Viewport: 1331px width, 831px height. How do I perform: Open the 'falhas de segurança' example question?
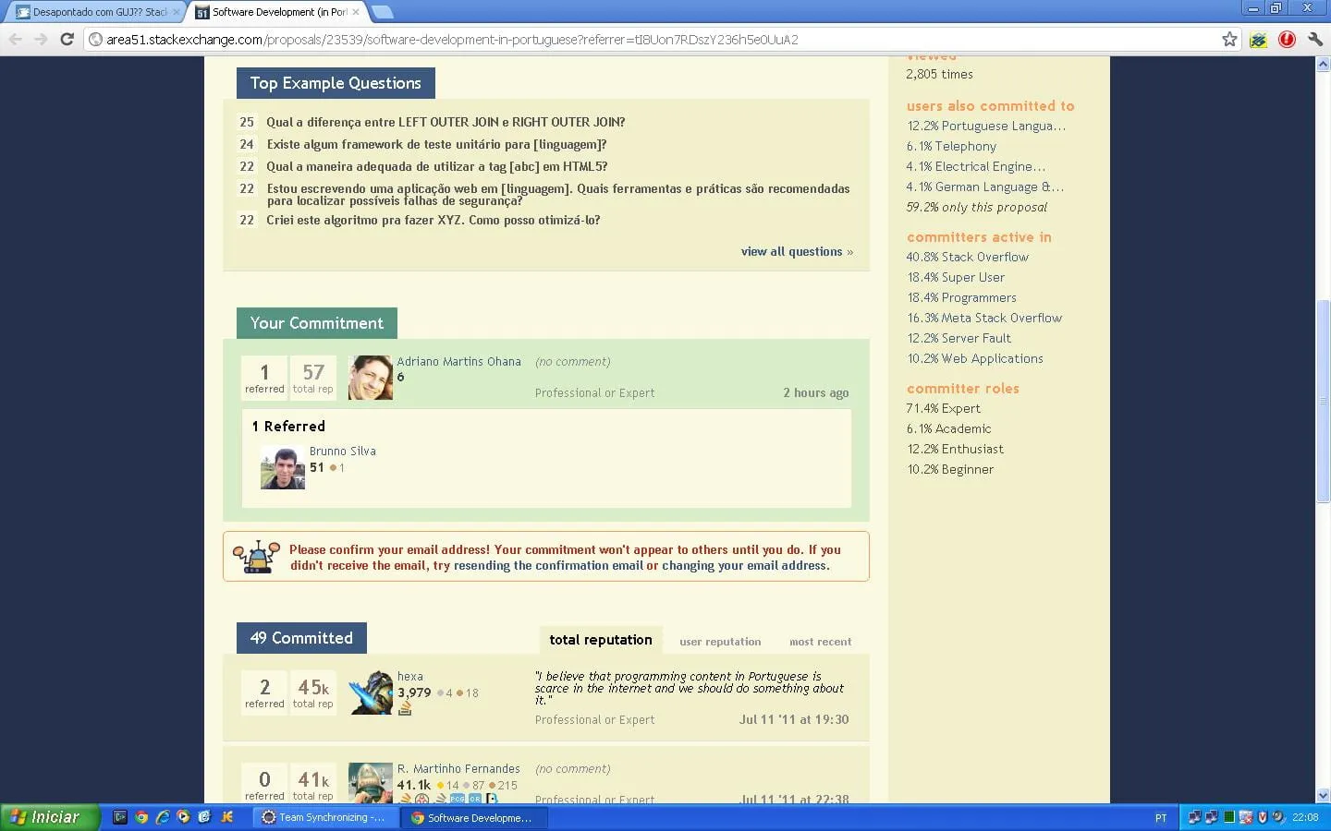click(x=558, y=194)
